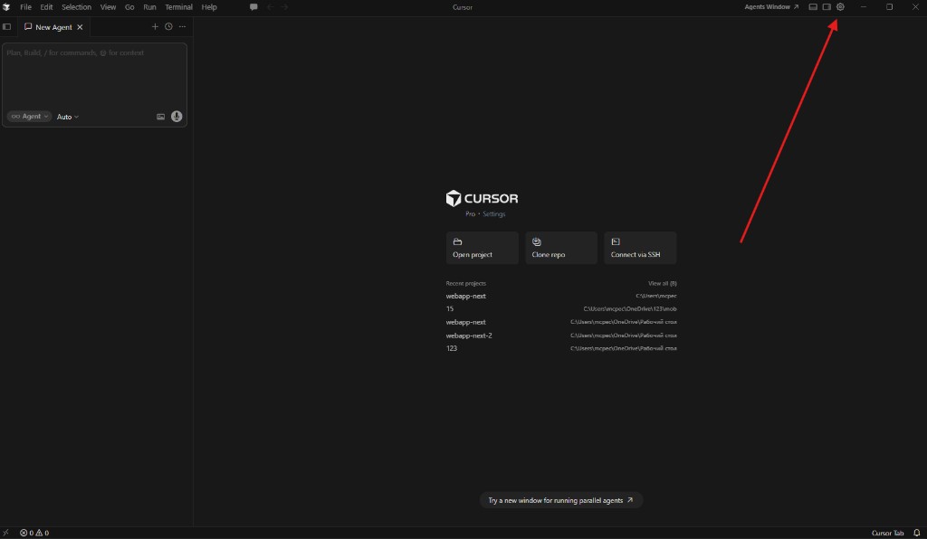Open the Go menu
Viewport: 927px width, 539px height.
coord(129,7)
